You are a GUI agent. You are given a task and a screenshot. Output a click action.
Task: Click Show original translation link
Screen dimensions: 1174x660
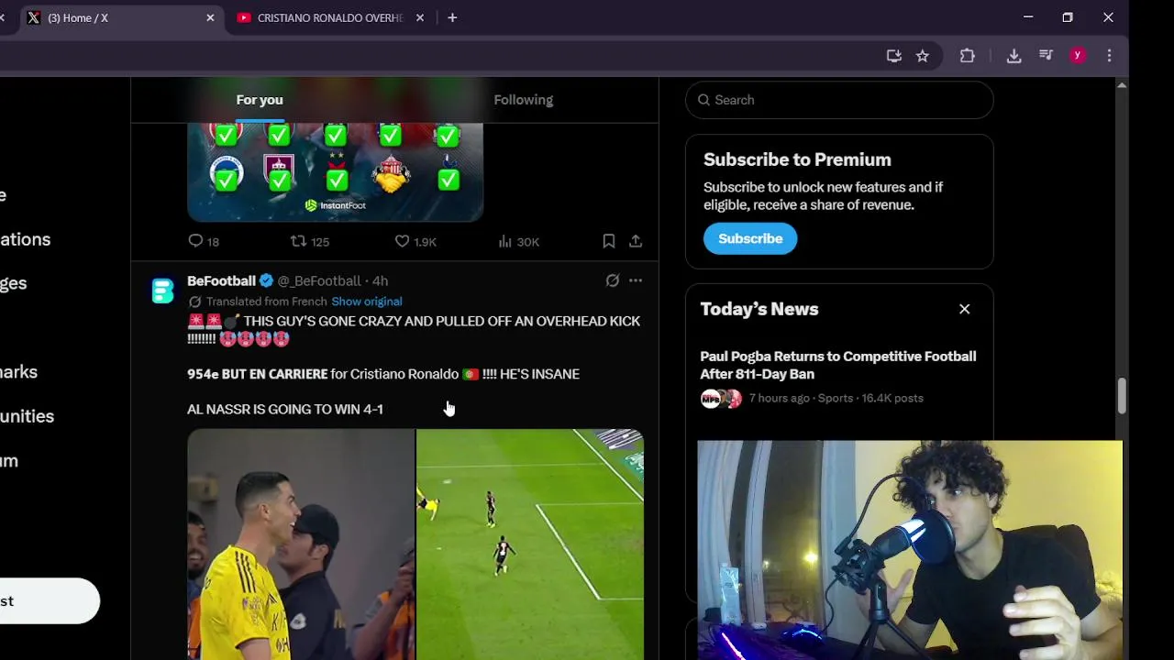(366, 302)
